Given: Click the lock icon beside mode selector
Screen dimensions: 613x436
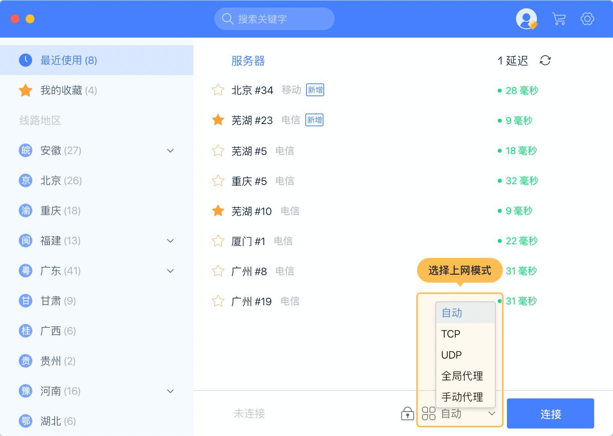Looking at the screenshot, I should (407, 413).
